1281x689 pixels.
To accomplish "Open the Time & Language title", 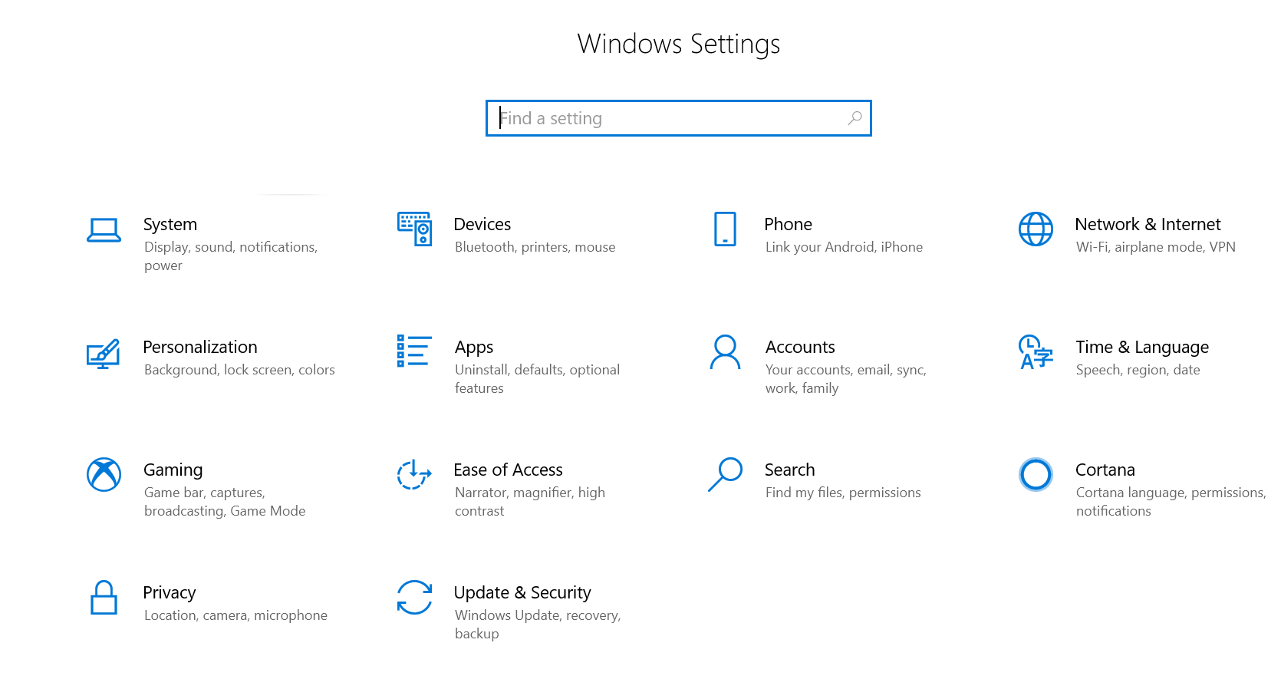I will click(x=1142, y=348).
